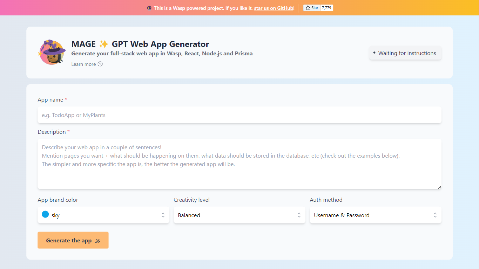This screenshot has width=479, height=269.
Task: Click the emoji icon in the top banner
Action: (x=149, y=8)
